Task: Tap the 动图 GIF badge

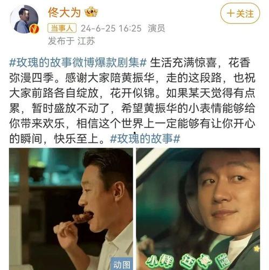Action: 122,264
